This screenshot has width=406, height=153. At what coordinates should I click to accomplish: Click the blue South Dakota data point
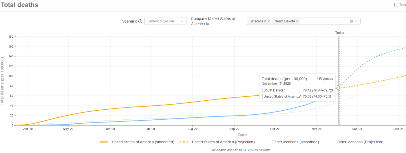[338, 87]
